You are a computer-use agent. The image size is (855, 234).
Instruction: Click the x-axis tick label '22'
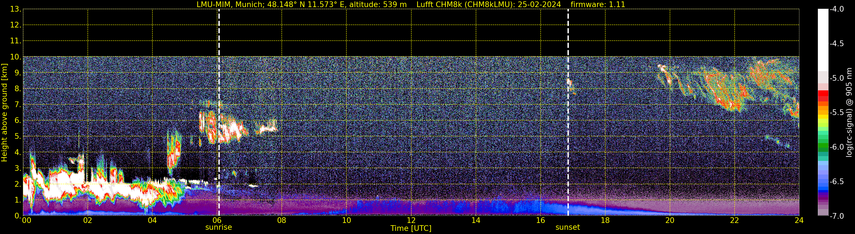pyautogui.click(x=734, y=220)
